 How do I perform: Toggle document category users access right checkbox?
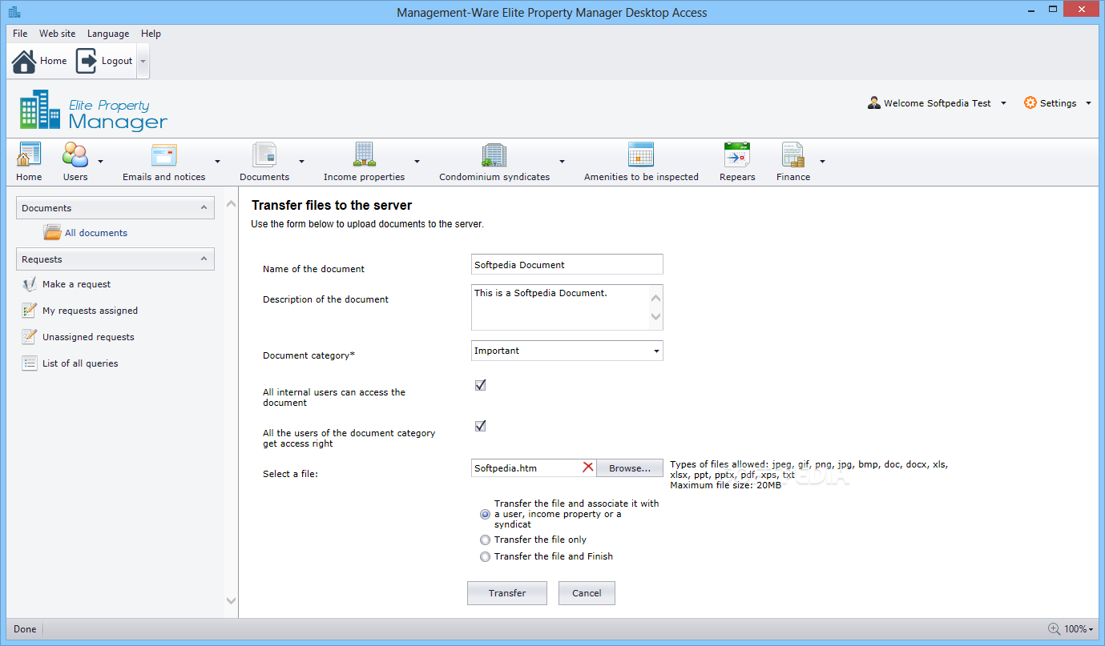click(481, 426)
